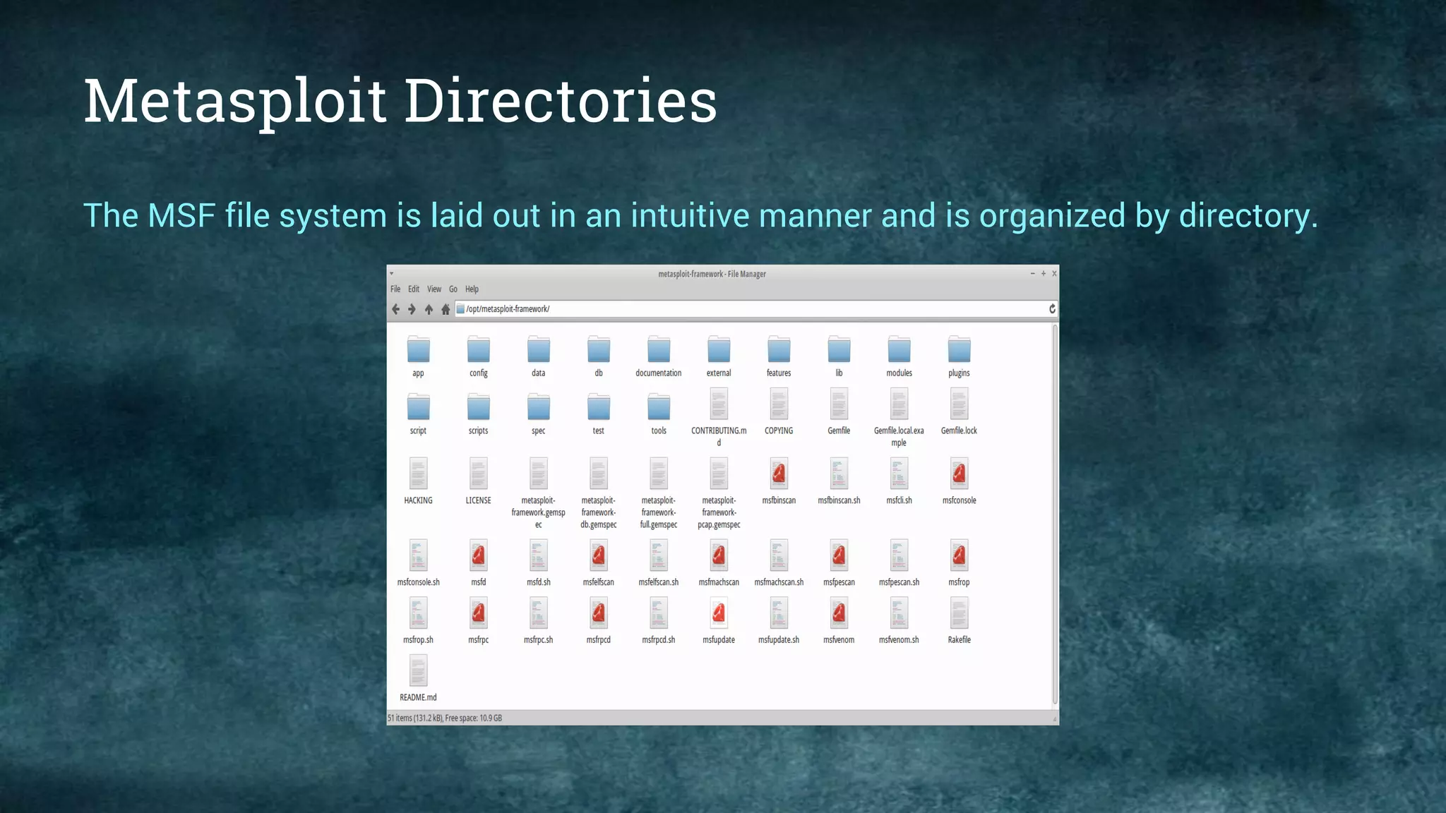The height and width of the screenshot is (813, 1446).
Task: Select the modules folder
Action: pos(899,350)
